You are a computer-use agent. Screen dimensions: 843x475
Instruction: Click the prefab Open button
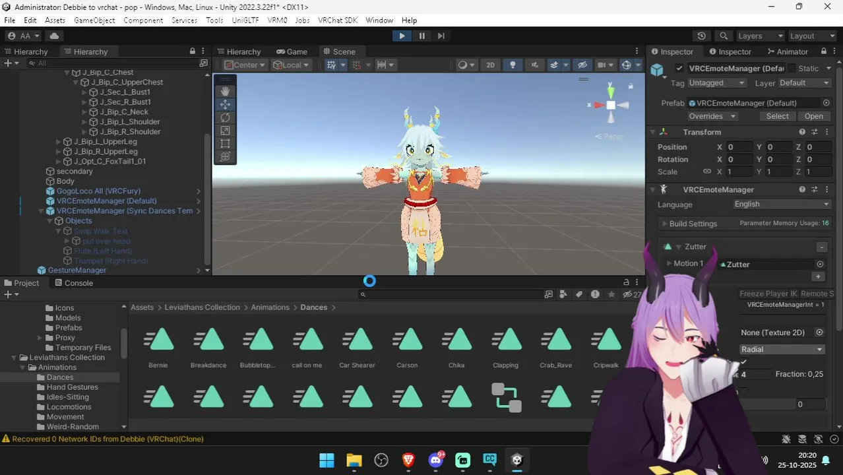point(813,116)
